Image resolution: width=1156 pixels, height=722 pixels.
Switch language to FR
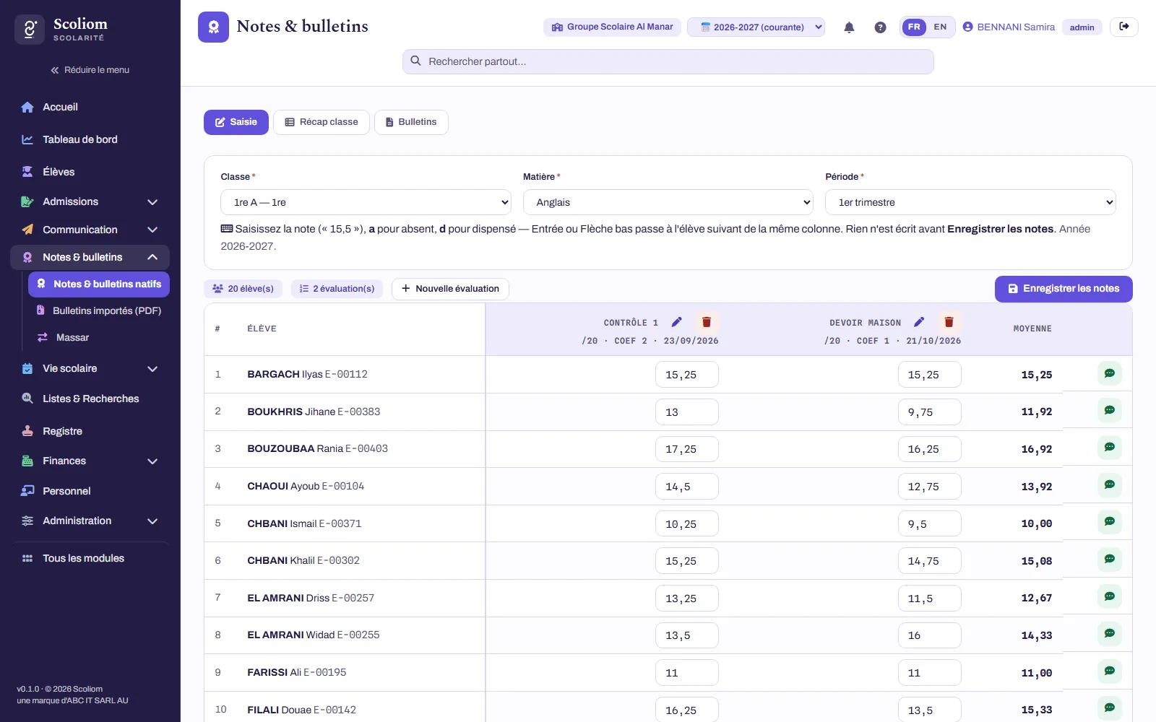(914, 27)
